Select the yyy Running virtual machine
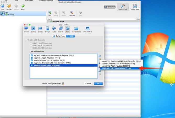Image resolution: width=175 pixels, height=118 pixels. pyautogui.click(x=23, y=13)
